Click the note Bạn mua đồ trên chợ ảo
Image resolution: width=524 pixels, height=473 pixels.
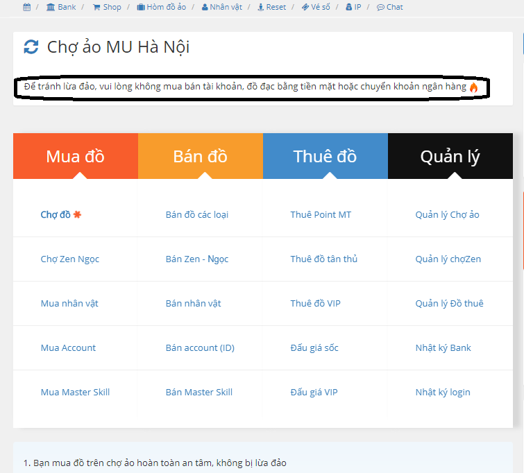tap(155, 463)
